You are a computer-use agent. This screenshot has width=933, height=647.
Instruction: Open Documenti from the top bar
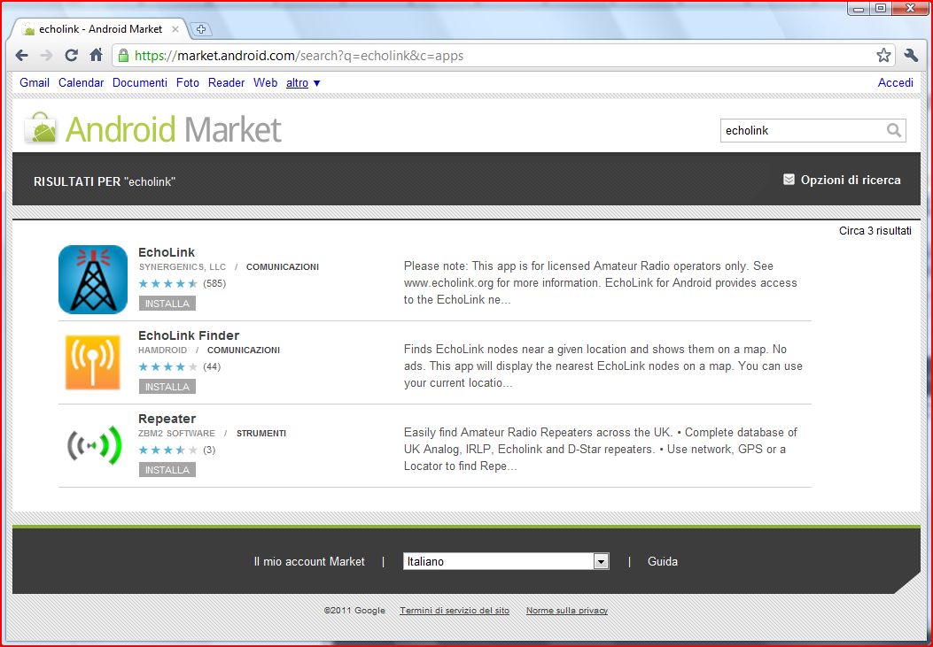(140, 83)
